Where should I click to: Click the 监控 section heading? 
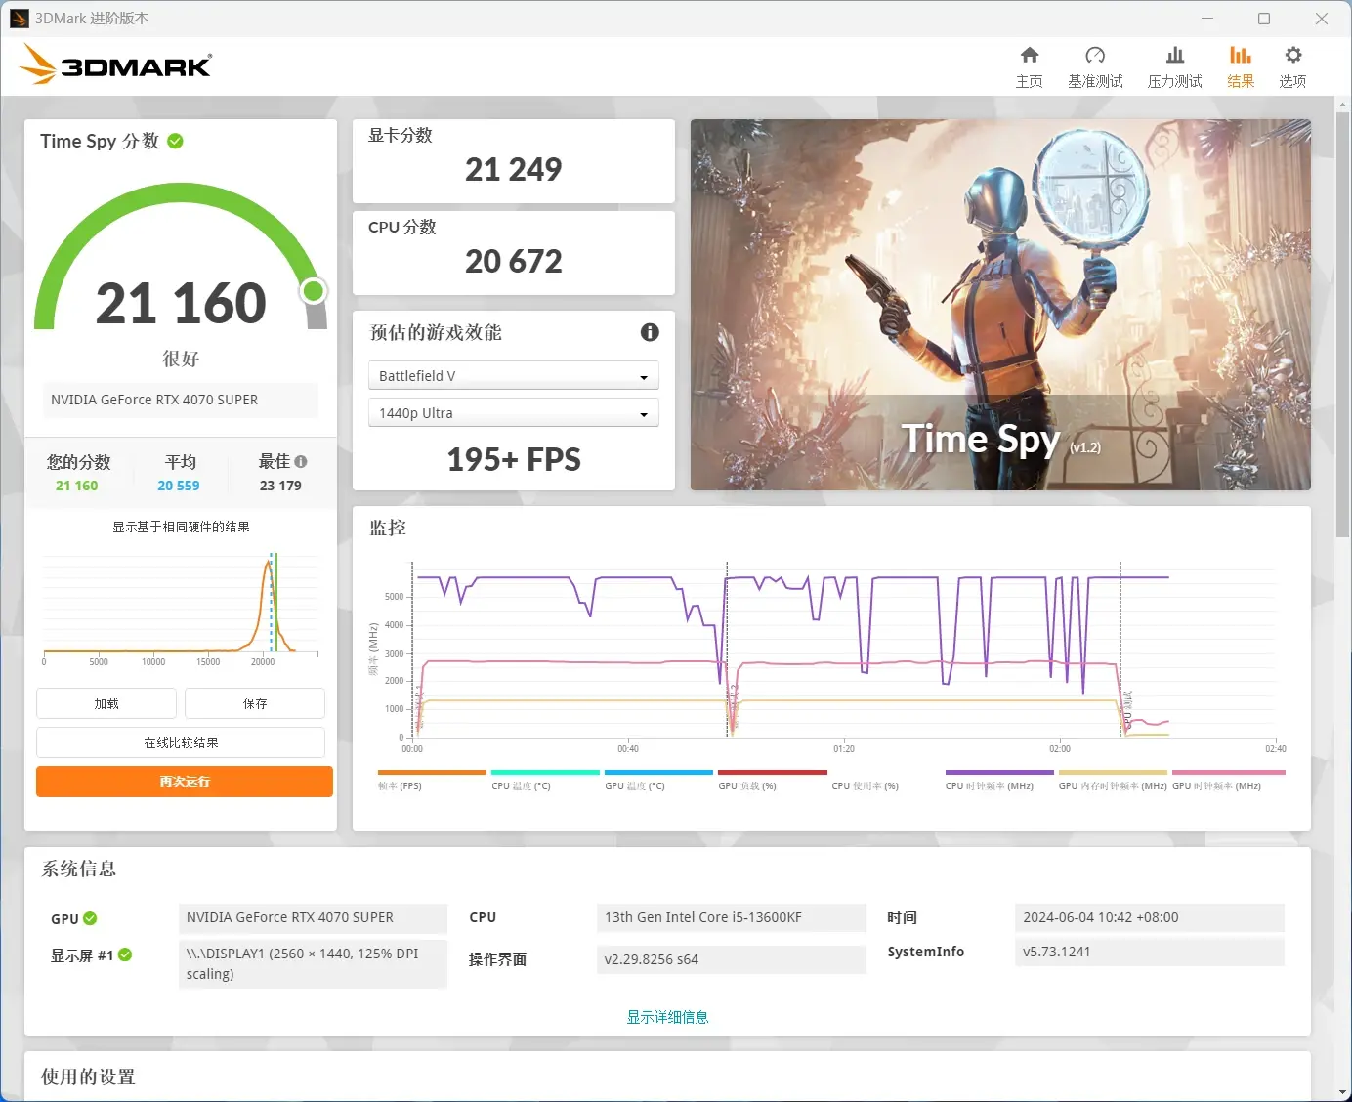[x=388, y=528]
